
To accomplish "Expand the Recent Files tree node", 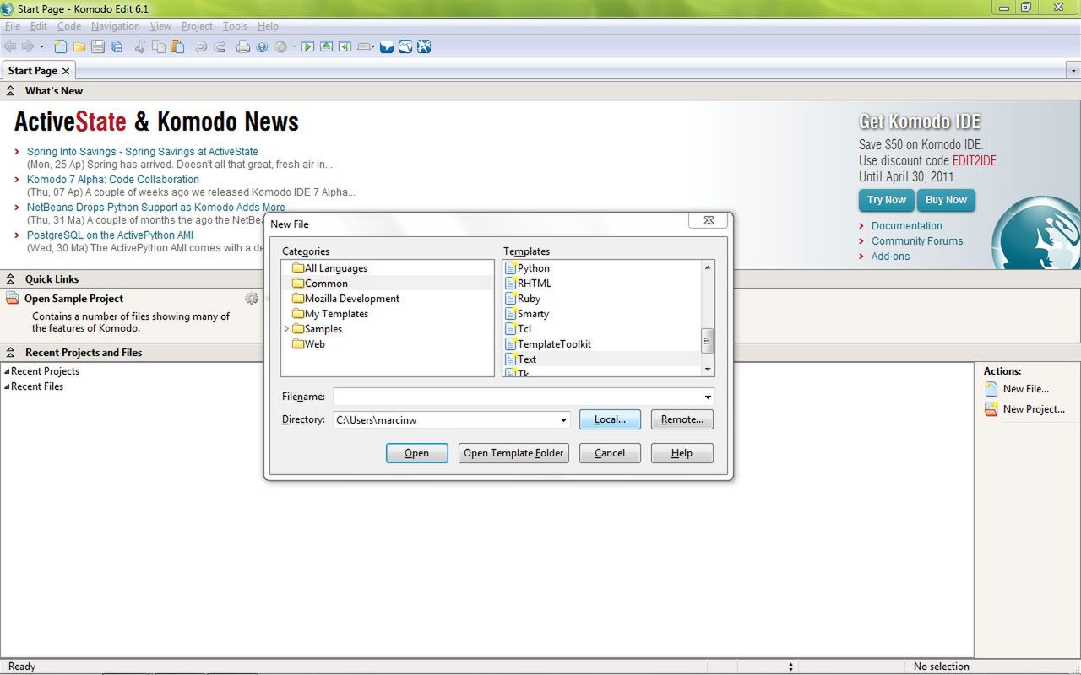I will coord(7,386).
